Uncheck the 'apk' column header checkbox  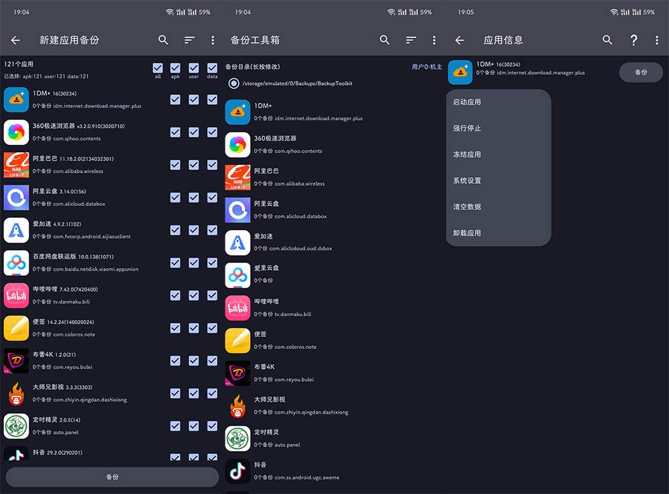175,68
